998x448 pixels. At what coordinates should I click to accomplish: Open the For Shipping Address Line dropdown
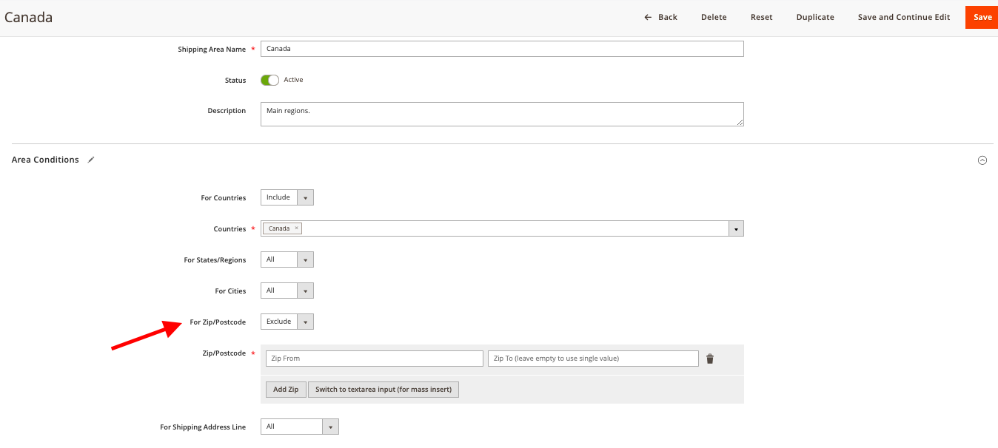pyautogui.click(x=300, y=427)
